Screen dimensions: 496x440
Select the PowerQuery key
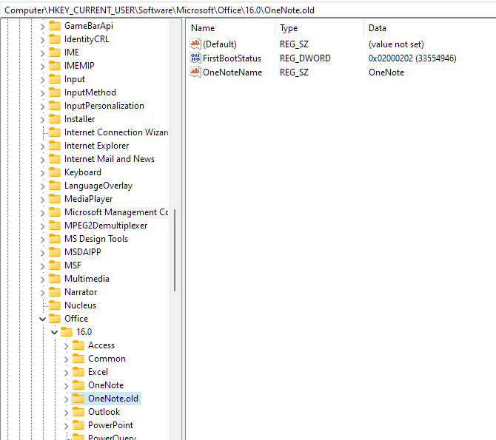tap(112, 437)
